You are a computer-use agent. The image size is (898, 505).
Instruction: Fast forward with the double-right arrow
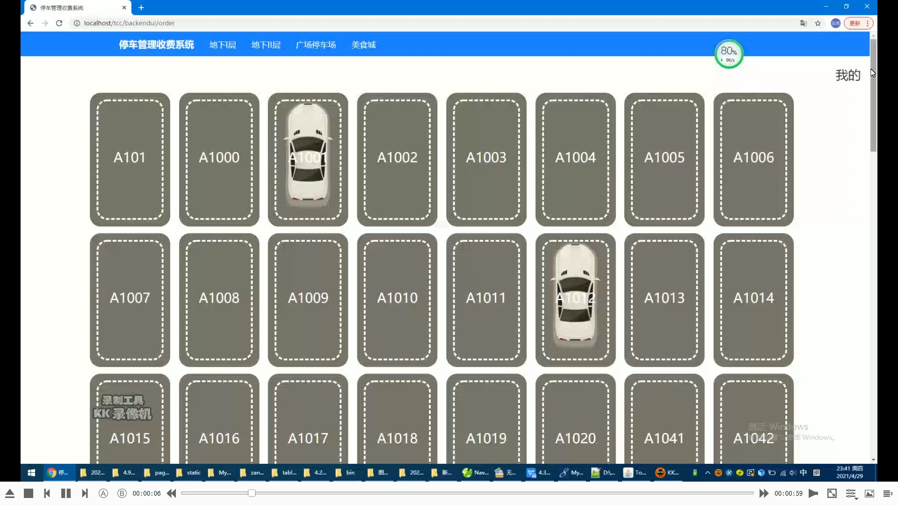[764, 493]
